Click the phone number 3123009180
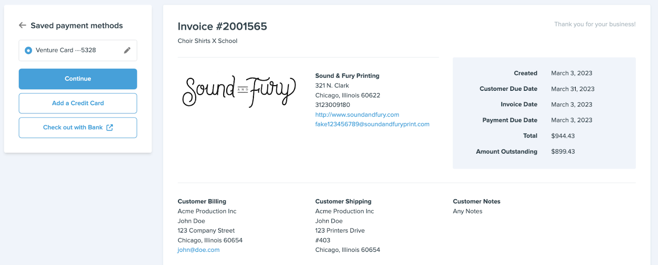Image resolution: width=658 pixels, height=265 pixels. point(332,105)
